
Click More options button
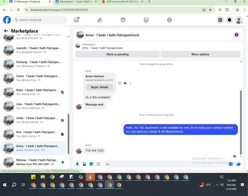[x=200, y=54]
